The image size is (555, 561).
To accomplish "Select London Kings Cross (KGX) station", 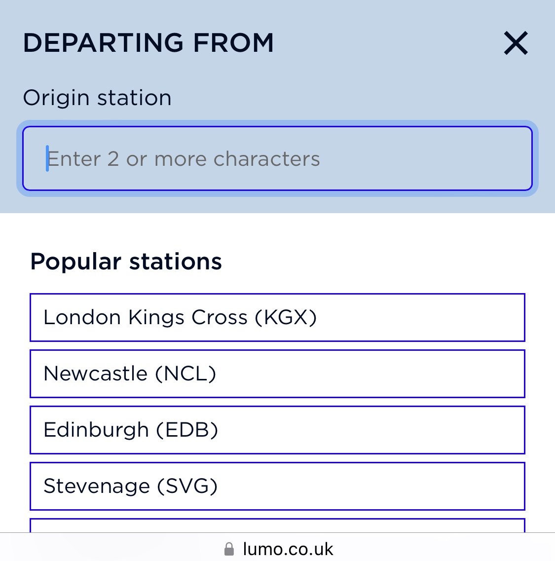I will click(277, 317).
